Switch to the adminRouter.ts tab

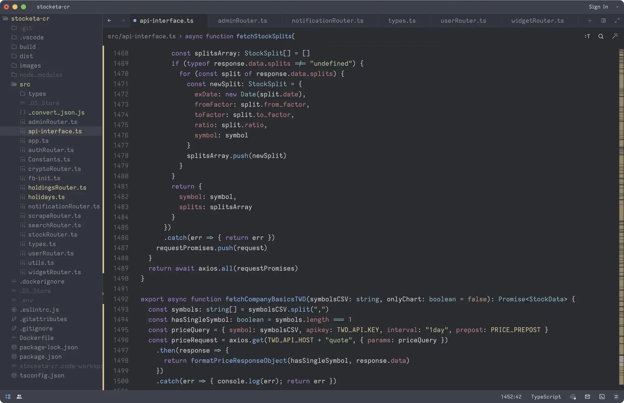point(242,21)
